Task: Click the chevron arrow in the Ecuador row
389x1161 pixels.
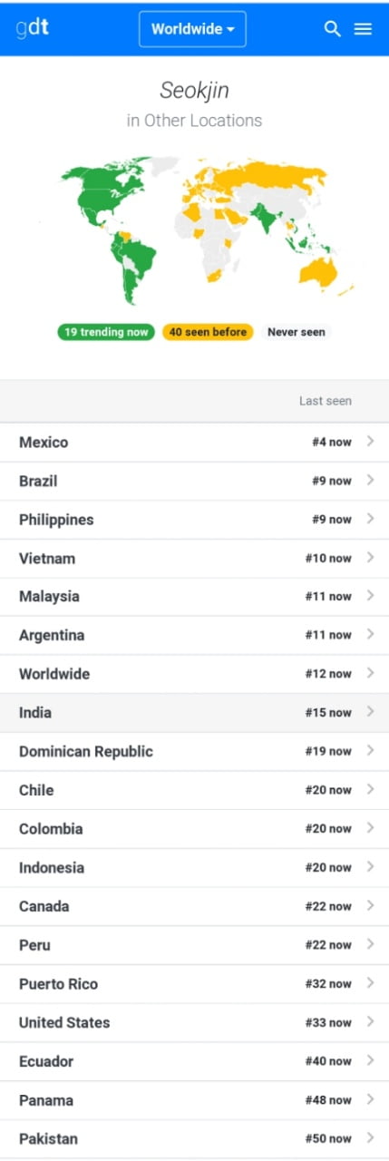Action: click(x=370, y=1061)
